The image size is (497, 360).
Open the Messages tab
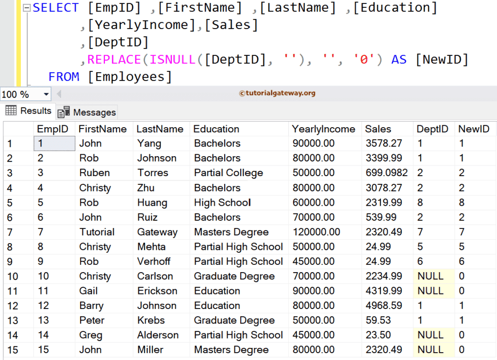[87, 112]
